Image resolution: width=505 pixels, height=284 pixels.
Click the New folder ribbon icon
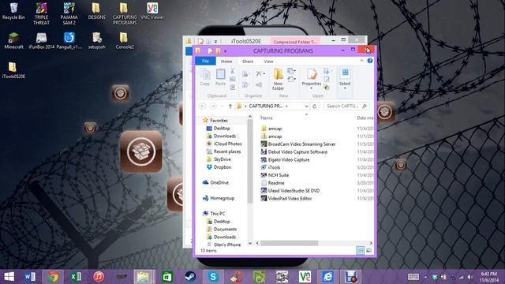tap(278, 79)
